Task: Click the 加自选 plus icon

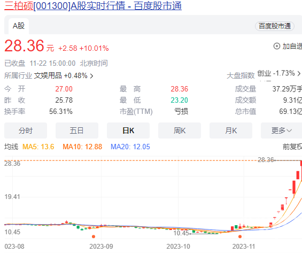Action: 277,46
